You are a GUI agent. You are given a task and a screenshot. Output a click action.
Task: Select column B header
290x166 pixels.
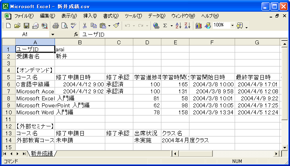80,42
